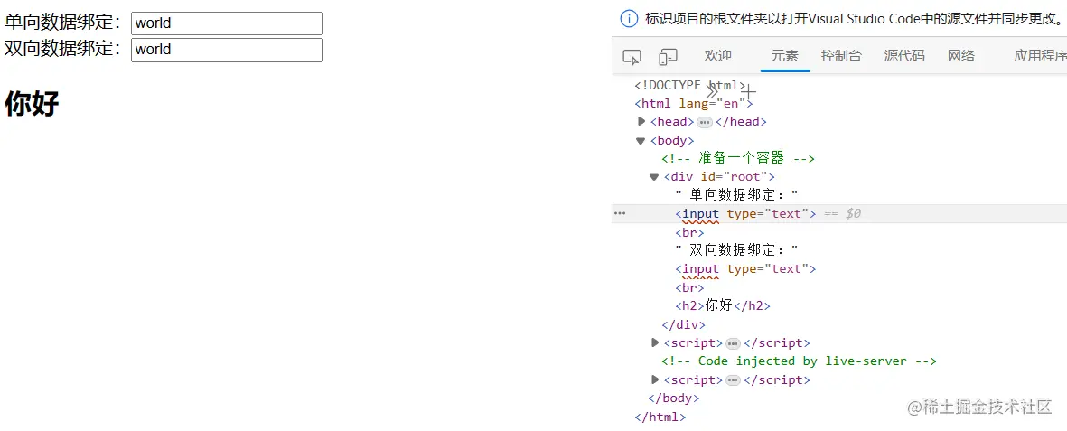Image resolution: width=1067 pixels, height=431 pixels.
Task: Open the row actions dots beside selected input
Action: [620, 214]
